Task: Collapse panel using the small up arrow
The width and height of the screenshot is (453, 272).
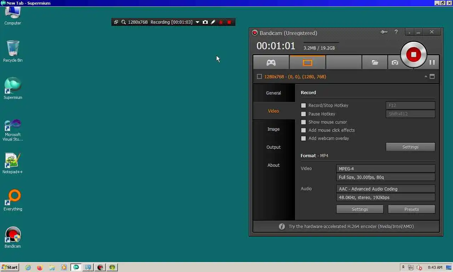Action: 426,76
